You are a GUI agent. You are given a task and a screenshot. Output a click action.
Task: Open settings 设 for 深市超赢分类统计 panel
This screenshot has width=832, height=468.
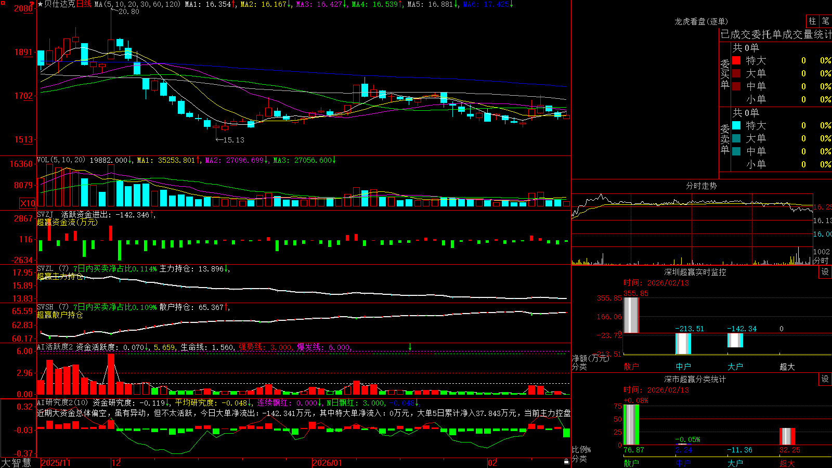825,379
